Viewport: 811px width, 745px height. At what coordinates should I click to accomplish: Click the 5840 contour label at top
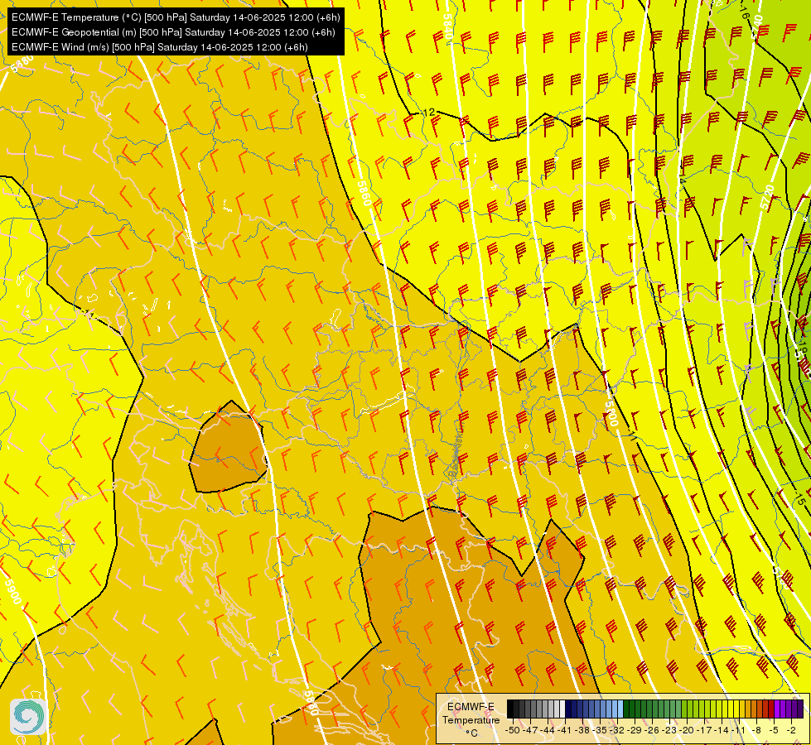point(448,26)
